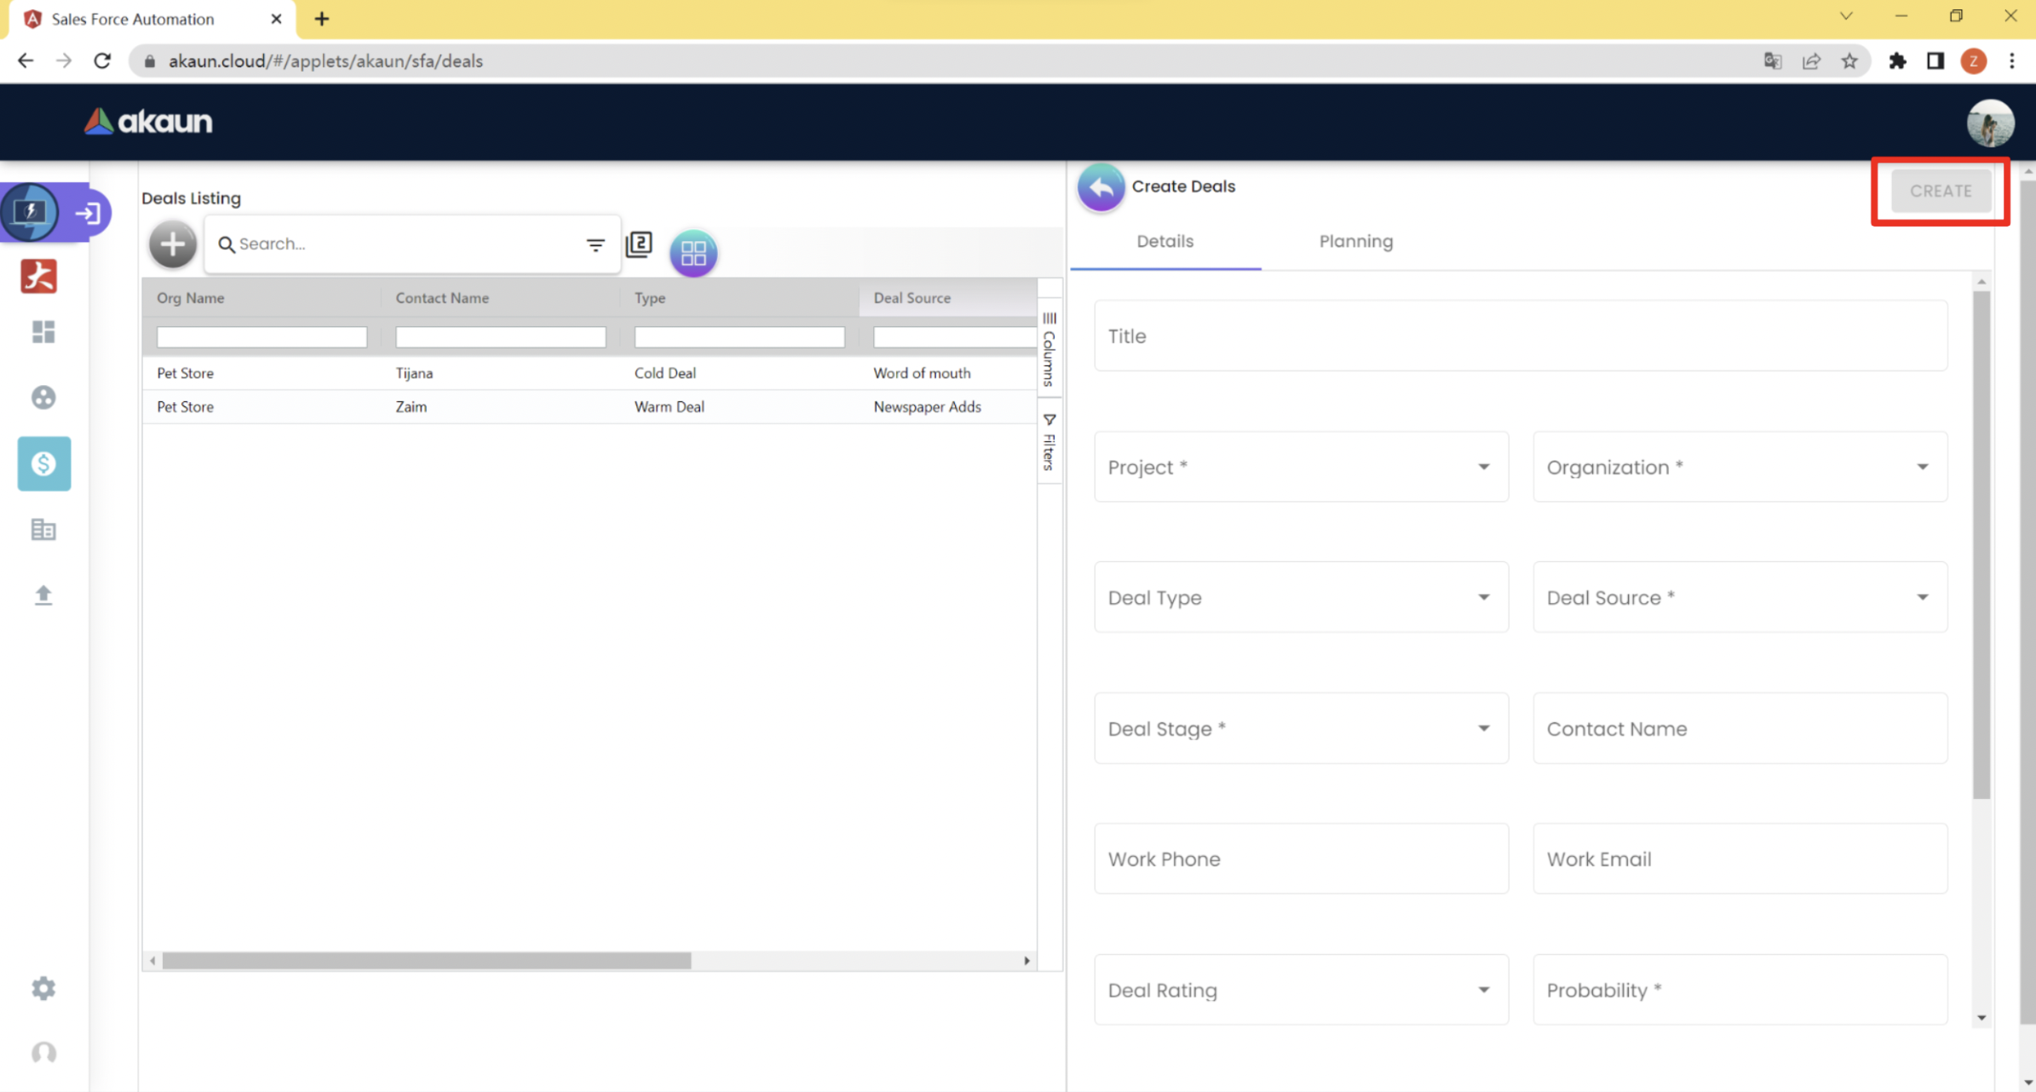Screen dimensions: 2036x1092
Task: Click the Title input field
Action: 1520,336
